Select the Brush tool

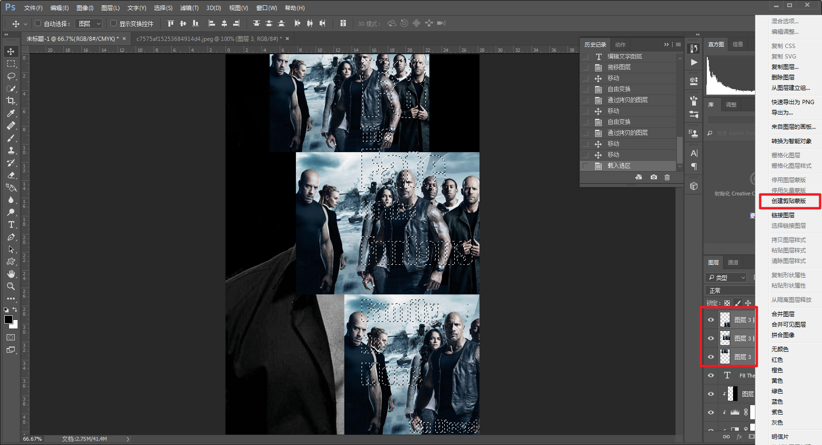(10, 138)
